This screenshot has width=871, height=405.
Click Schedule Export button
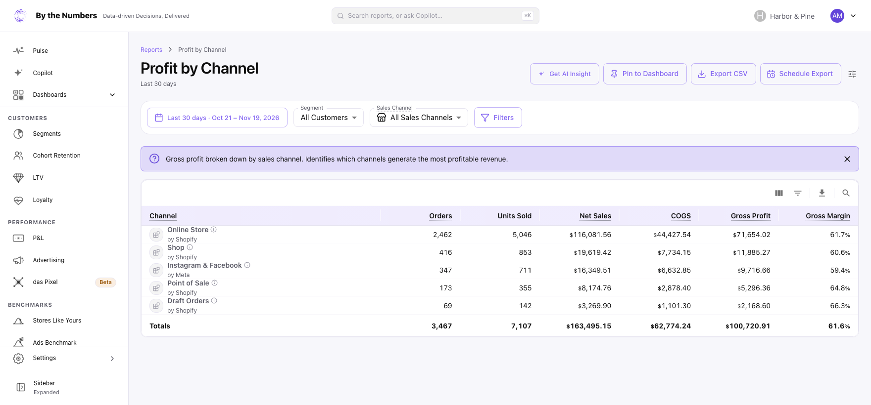801,74
